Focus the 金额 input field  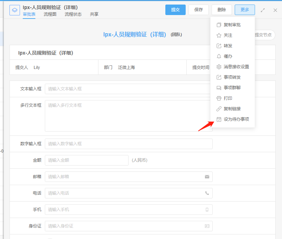[x=87, y=160]
